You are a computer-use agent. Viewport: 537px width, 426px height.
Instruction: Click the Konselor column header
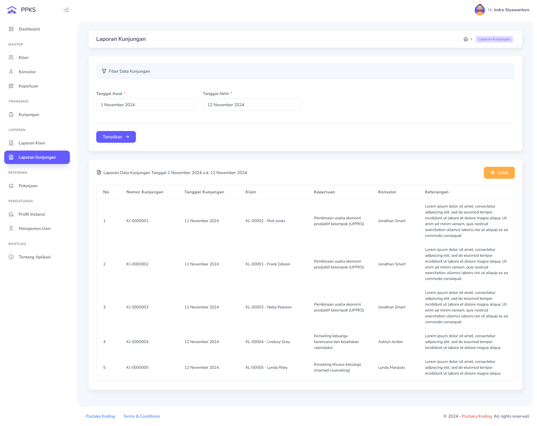coord(387,192)
